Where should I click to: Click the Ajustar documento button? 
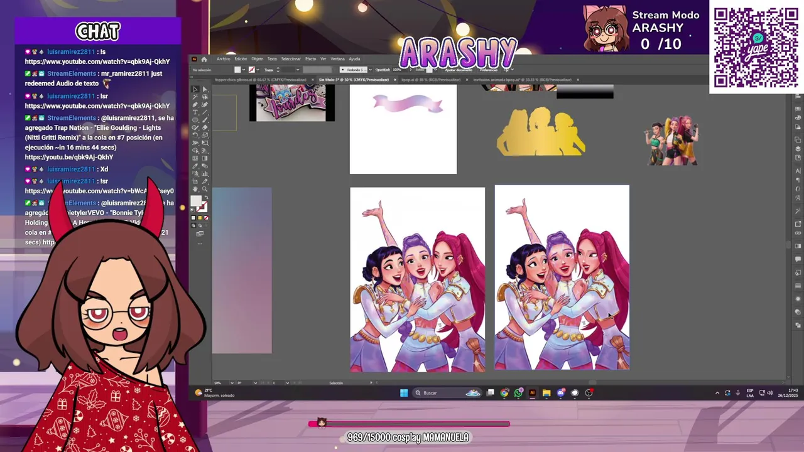point(459,69)
